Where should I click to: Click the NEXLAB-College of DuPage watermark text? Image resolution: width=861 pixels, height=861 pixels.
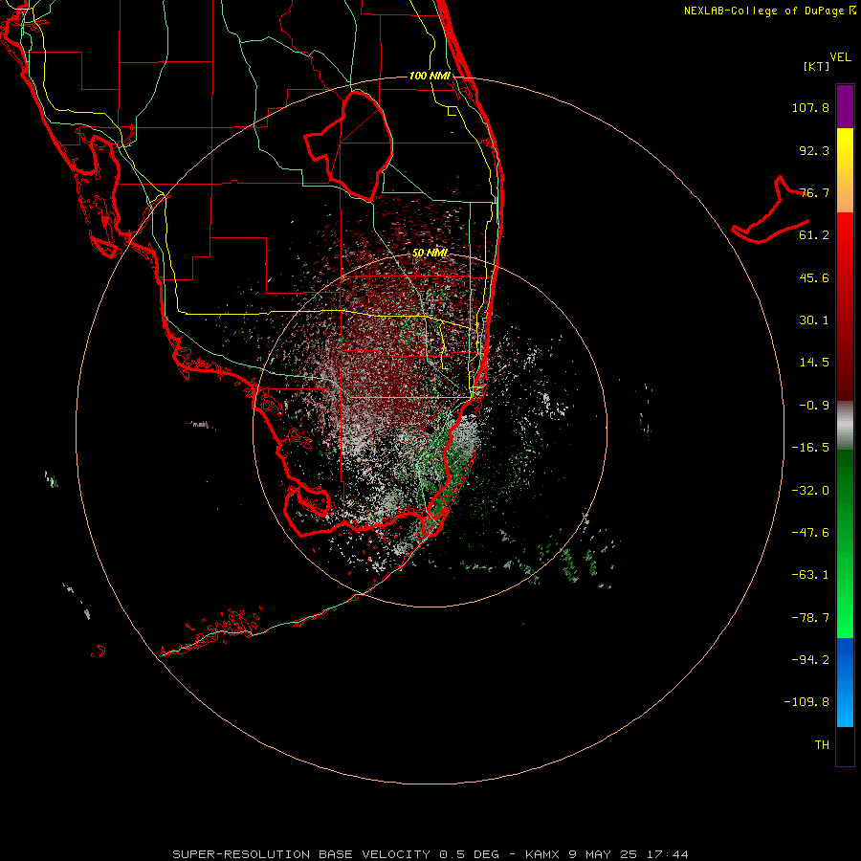point(770,11)
